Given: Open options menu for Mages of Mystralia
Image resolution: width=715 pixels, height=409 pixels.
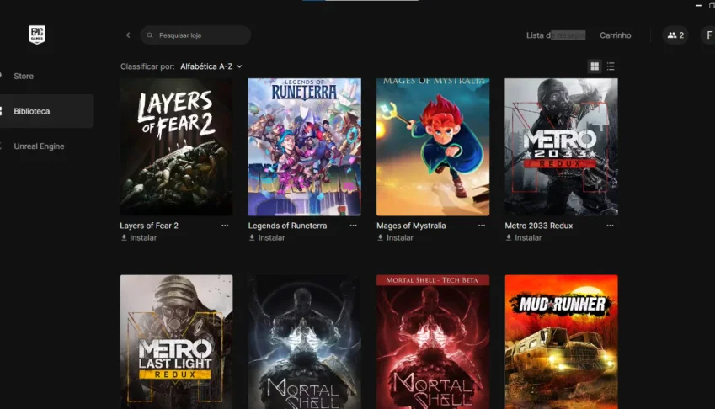Looking at the screenshot, I should (x=482, y=226).
